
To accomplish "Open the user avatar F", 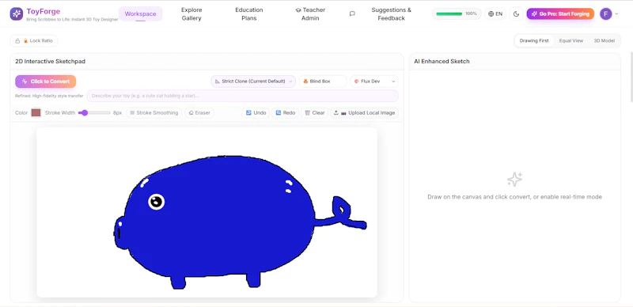I will [x=605, y=13].
